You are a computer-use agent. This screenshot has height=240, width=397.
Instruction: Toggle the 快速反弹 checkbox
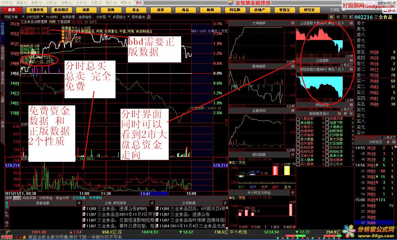pyautogui.click(x=327, y=119)
